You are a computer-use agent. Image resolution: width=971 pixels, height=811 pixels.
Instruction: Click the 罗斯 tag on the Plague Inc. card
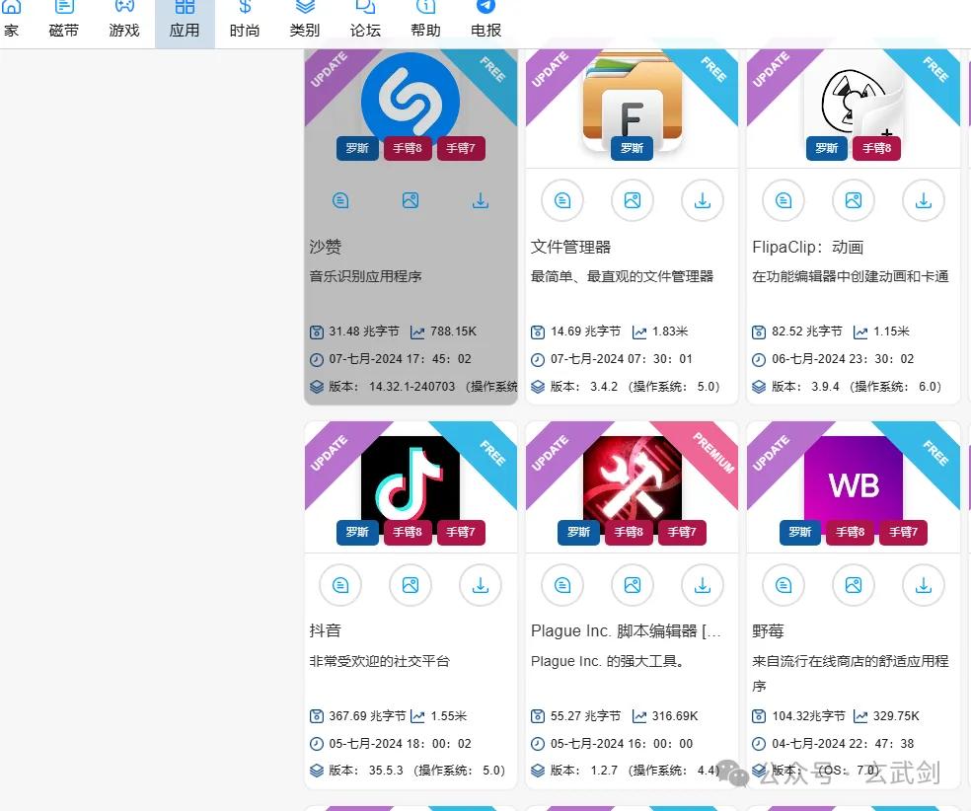point(578,532)
